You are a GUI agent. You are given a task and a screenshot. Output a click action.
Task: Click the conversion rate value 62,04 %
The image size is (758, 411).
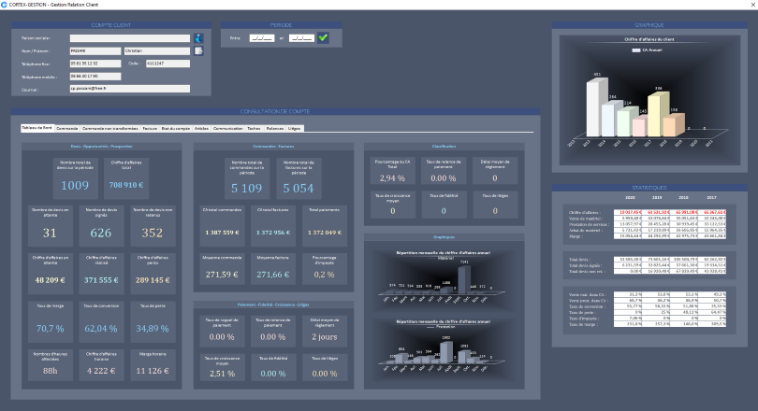(x=101, y=329)
